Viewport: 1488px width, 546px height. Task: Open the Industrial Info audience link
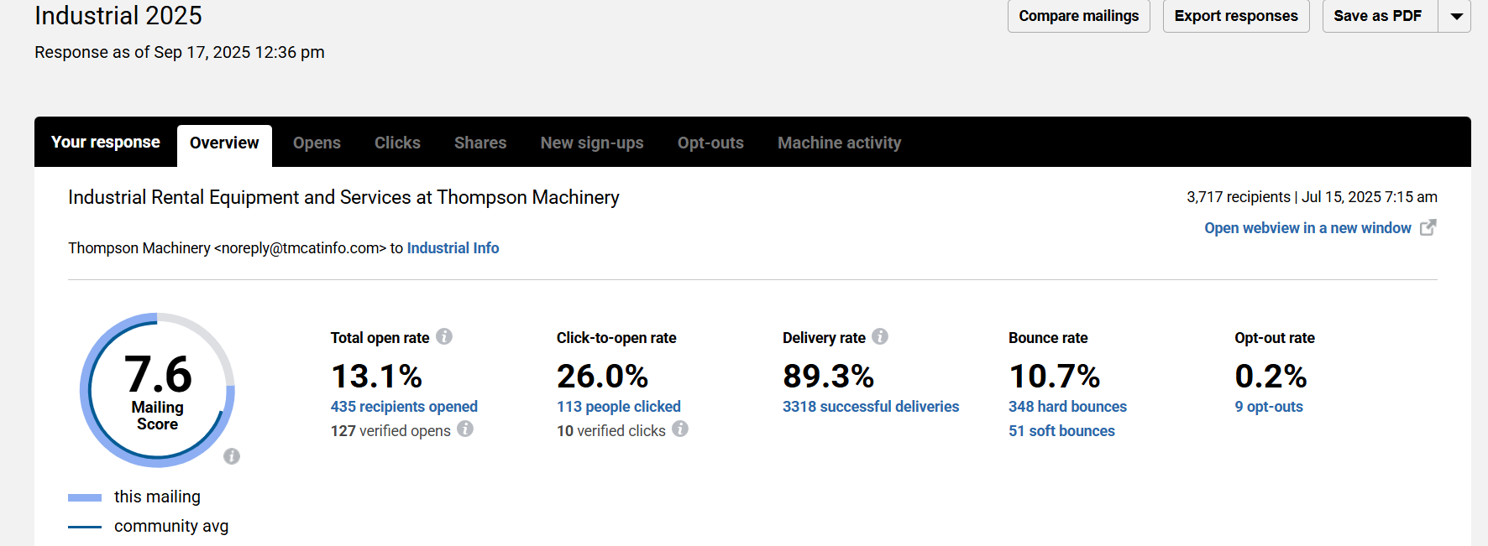pos(453,248)
